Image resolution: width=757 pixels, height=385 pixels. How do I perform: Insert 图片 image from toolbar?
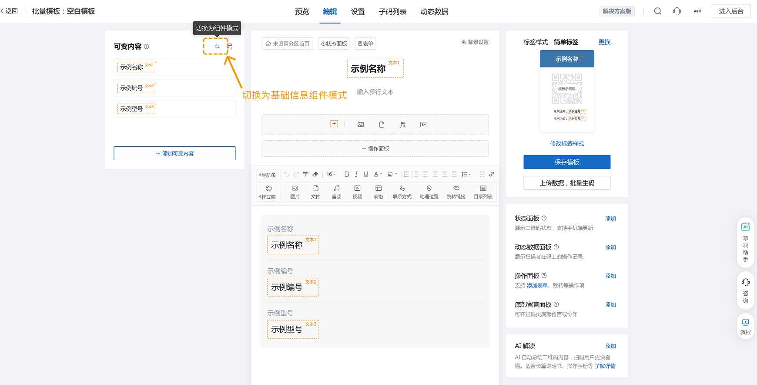[295, 192]
